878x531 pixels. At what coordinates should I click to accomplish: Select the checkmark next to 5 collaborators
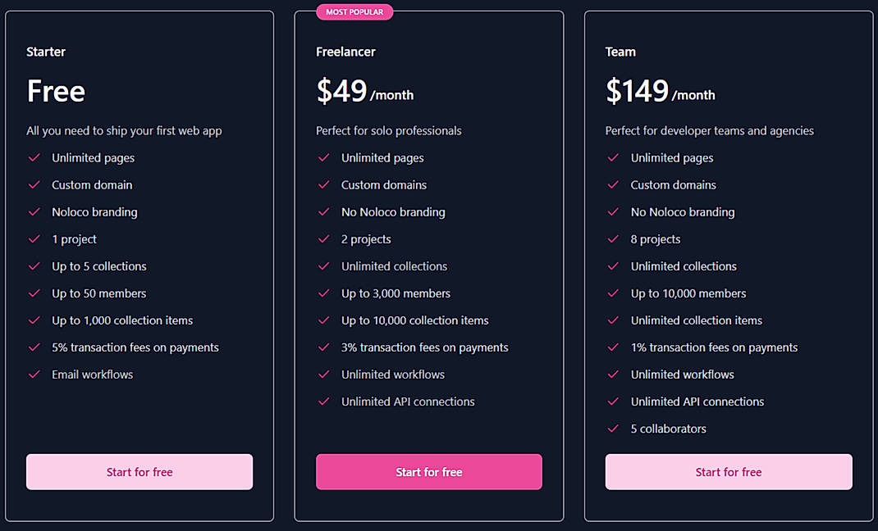tap(613, 429)
